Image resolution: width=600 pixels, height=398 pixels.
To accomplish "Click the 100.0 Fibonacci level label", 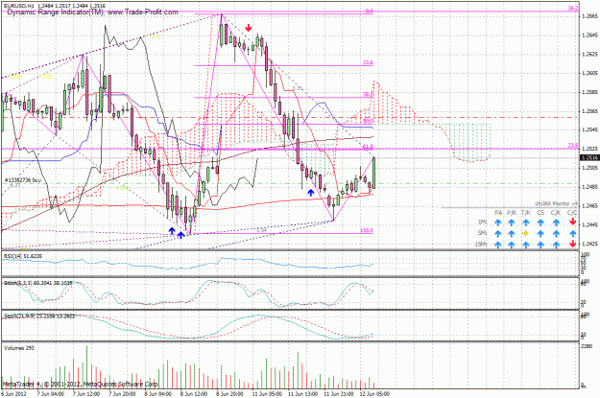I will [x=367, y=231].
